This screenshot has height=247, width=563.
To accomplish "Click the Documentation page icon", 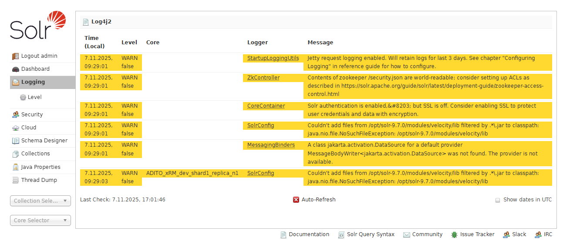I will (283, 234).
